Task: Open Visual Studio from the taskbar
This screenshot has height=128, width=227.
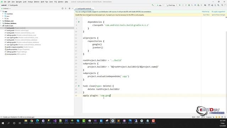Action: tap(55, 121)
